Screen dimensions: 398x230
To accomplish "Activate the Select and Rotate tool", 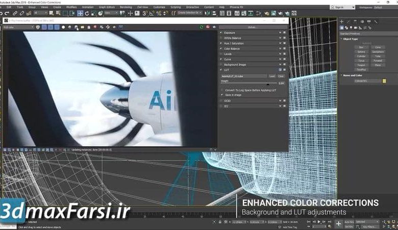I will click(87, 13).
